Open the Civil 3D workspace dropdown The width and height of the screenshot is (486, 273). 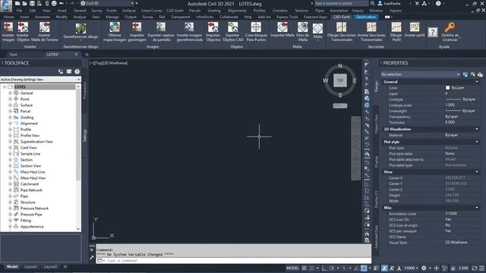click(x=107, y=3)
